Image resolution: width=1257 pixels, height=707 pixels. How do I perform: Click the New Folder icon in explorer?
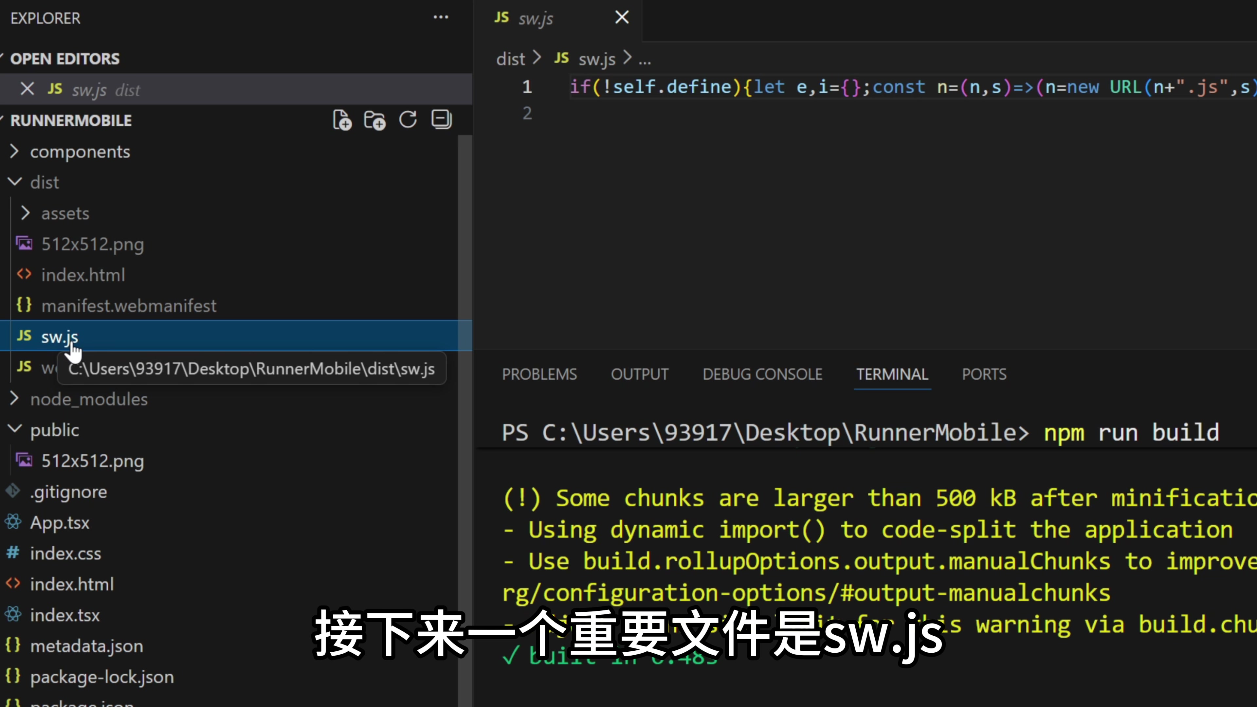375,120
